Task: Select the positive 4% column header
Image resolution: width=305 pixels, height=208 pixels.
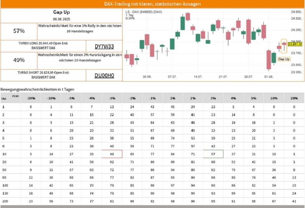Action: tap(233, 98)
